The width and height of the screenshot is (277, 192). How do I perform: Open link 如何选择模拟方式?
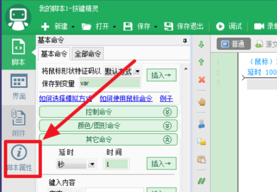(66, 99)
